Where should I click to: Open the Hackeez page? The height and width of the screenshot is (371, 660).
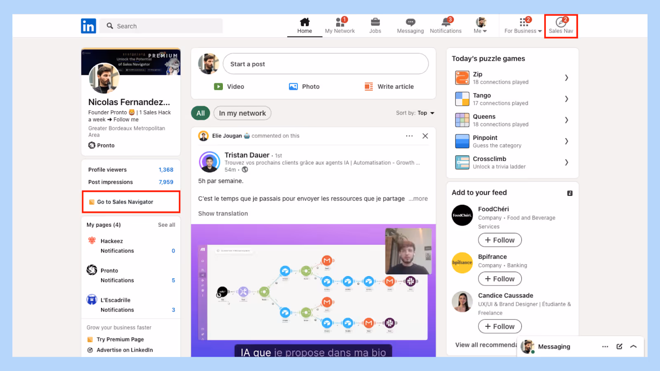112,241
